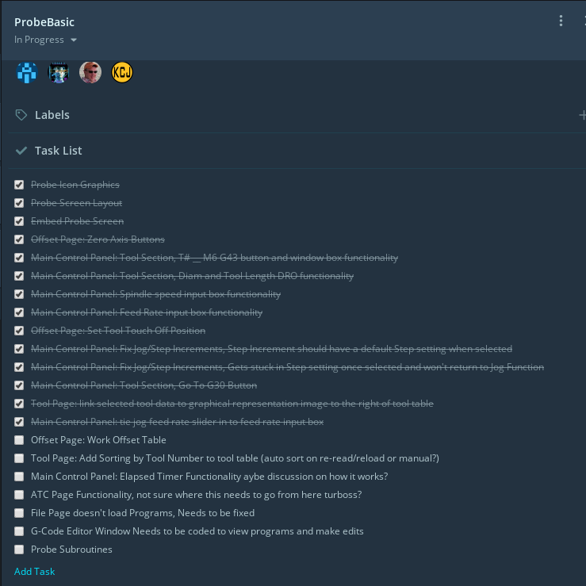
Task: Check the Offset Page: Work Offset Table task
Action: (19, 440)
